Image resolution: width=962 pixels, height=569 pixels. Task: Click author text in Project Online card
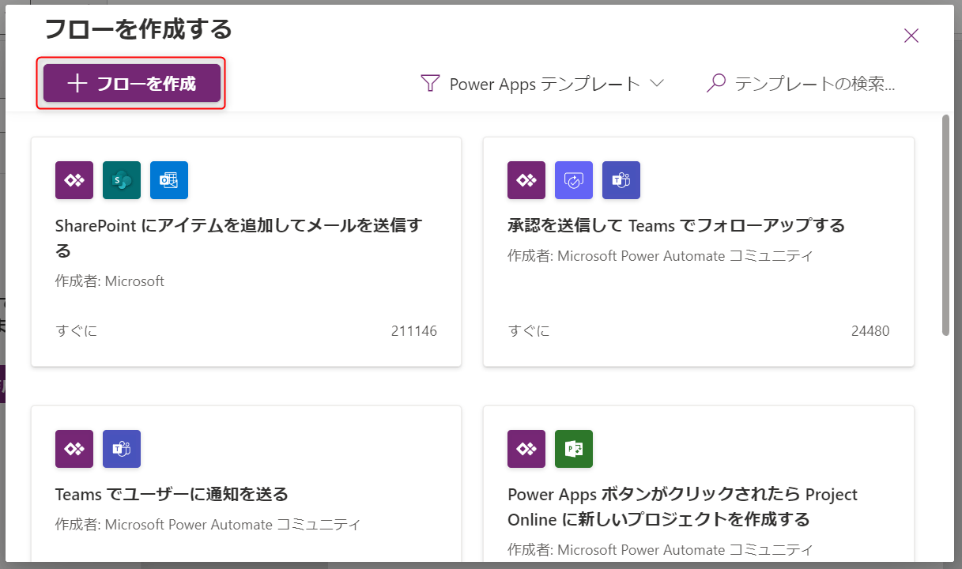pyautogui.click(x=660, y=549)
